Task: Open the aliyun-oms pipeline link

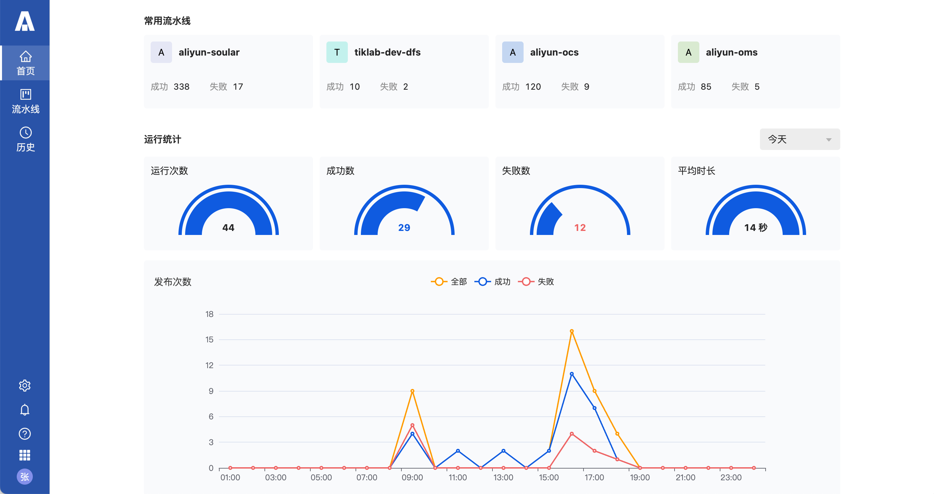Action: coord(731,52)
